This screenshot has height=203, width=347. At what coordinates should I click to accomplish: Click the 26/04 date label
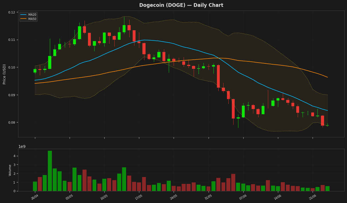pyautogui.click(x=35, y=197)
